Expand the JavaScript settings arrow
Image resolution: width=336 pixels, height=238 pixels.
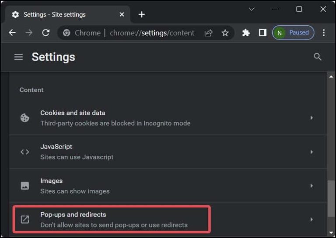[311, 152]
